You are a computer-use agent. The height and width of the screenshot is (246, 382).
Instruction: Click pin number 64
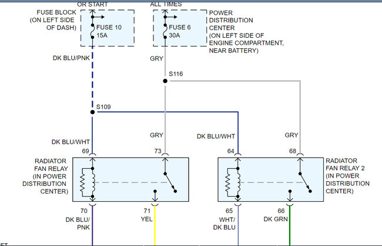(x=230, y=151)
